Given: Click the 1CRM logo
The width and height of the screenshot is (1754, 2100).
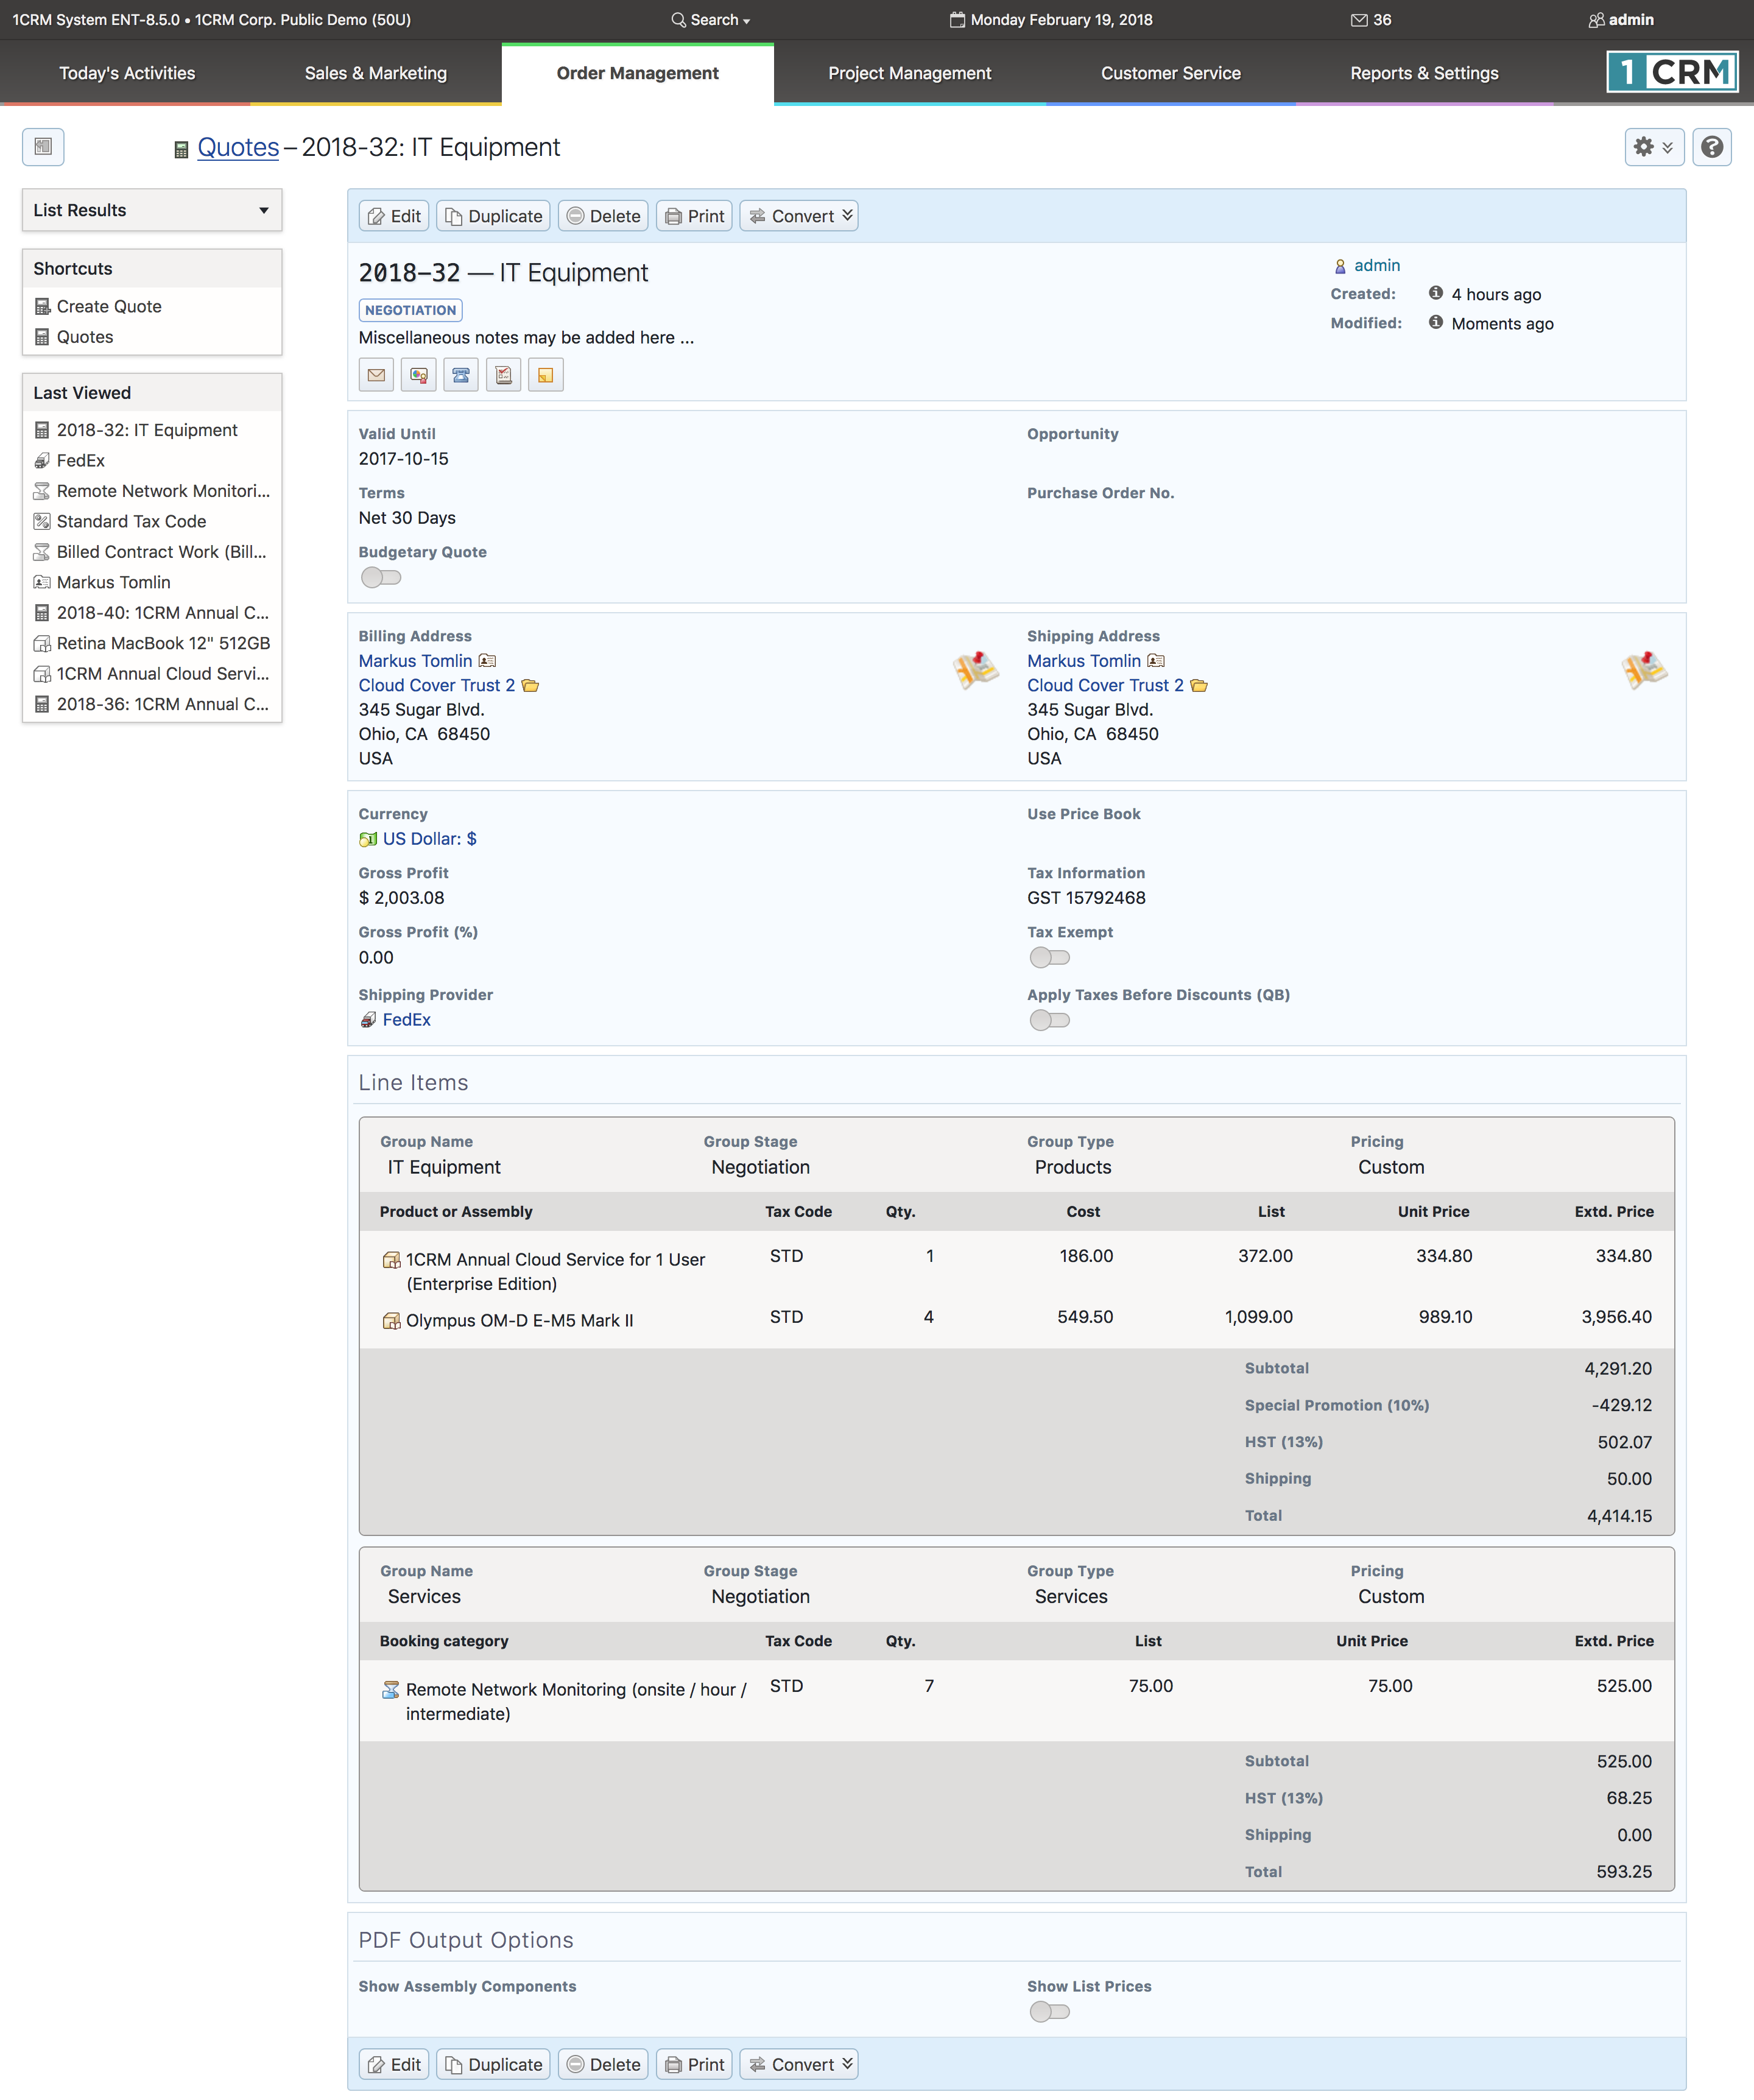Looking at the screenshot, I should (1672, 72).
